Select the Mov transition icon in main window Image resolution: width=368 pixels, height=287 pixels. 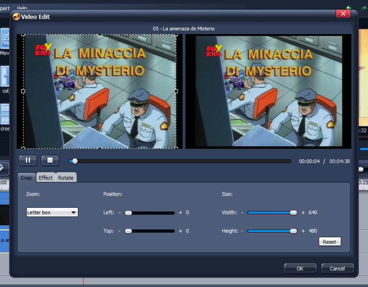5,38
